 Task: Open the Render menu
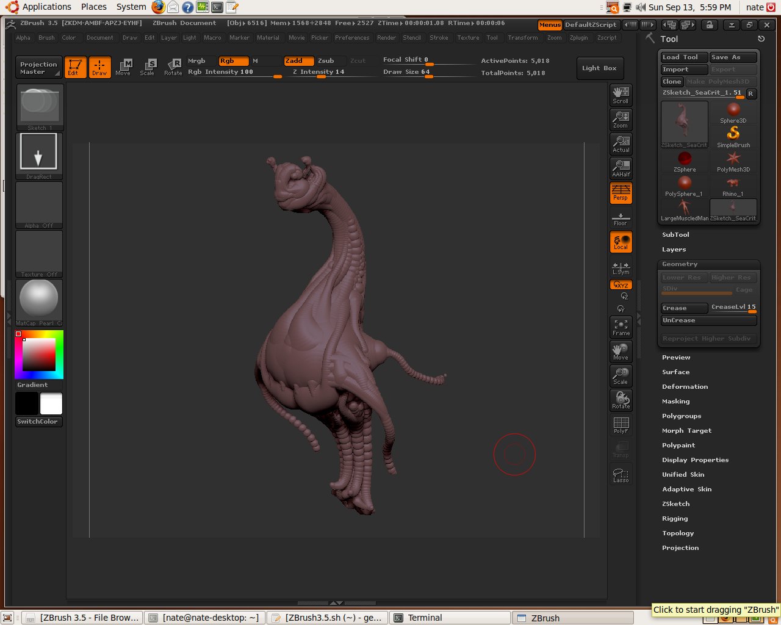tap(386, 38)
